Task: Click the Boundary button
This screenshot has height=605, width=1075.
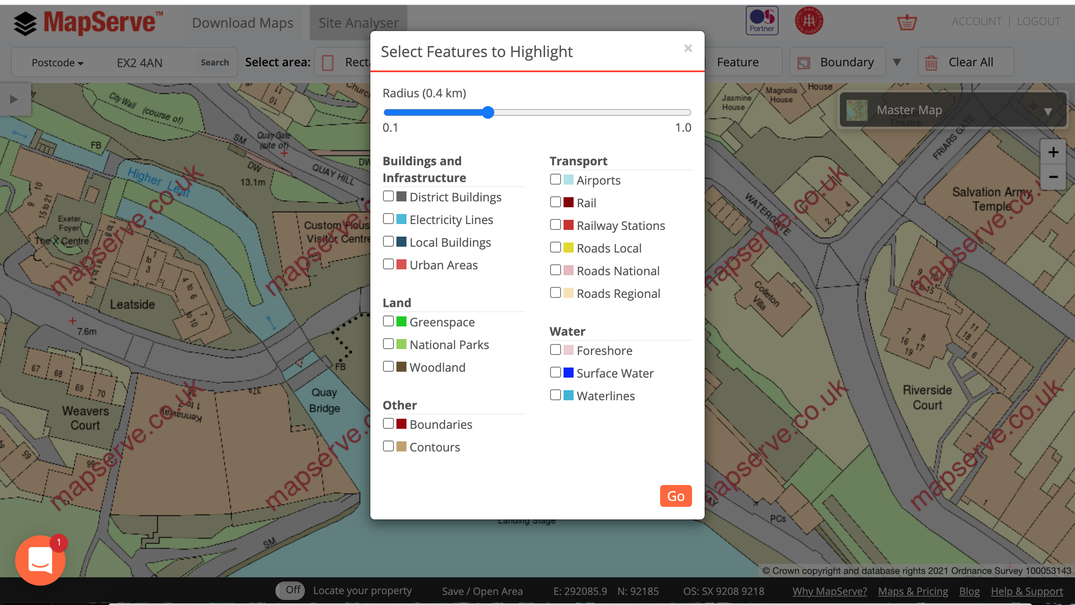Action: 837,62
